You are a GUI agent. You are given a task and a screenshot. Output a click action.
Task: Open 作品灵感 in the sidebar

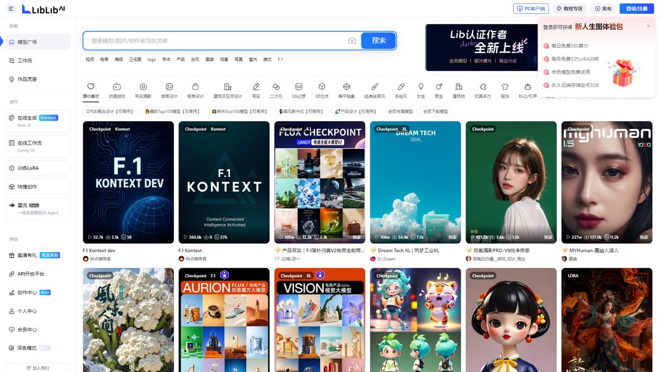point(38,79)
